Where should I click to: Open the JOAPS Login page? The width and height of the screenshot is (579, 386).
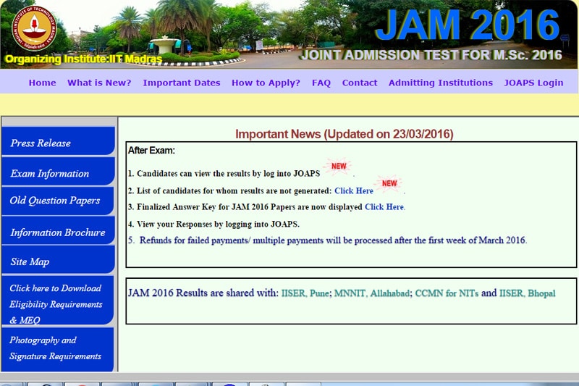tap(533, 83)
